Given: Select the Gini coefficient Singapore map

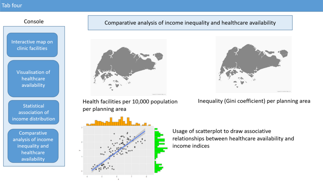Looking at the screenshot, I should [x=254, y=64].
